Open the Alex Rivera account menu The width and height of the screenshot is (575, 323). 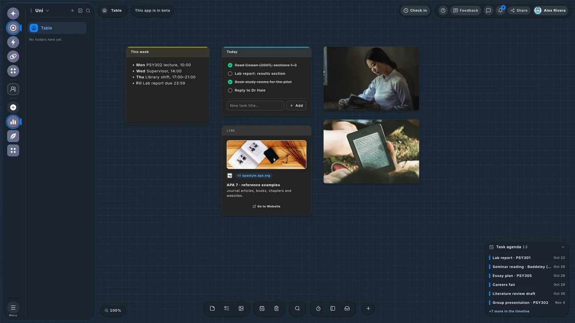[550, 11]
